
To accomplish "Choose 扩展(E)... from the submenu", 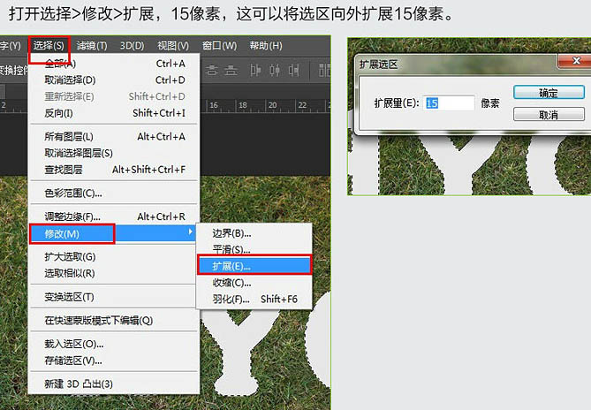I will [254, 266].
